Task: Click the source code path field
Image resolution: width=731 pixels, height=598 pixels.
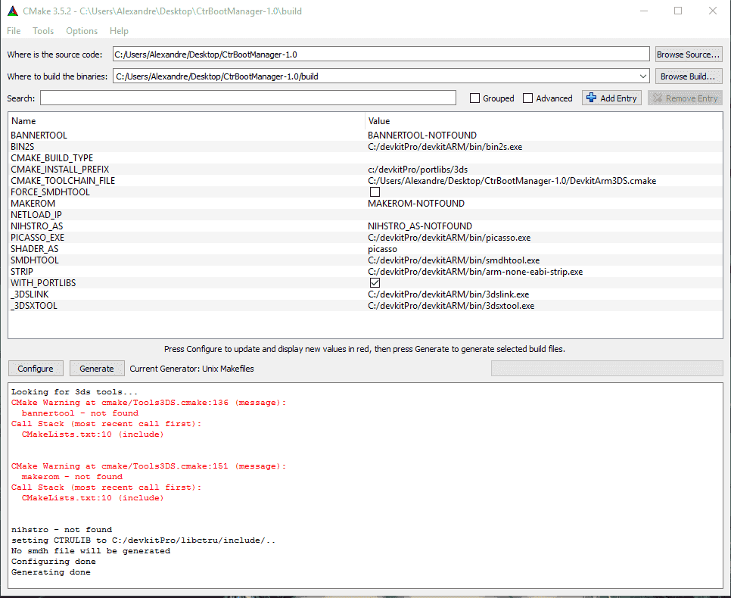Action: point(381,54)
